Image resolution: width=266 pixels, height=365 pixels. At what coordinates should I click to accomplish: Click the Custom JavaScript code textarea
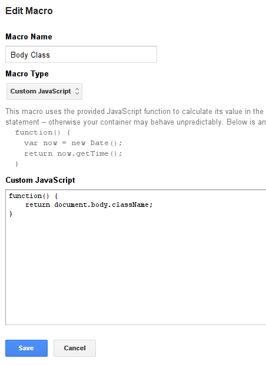(136, 257)
